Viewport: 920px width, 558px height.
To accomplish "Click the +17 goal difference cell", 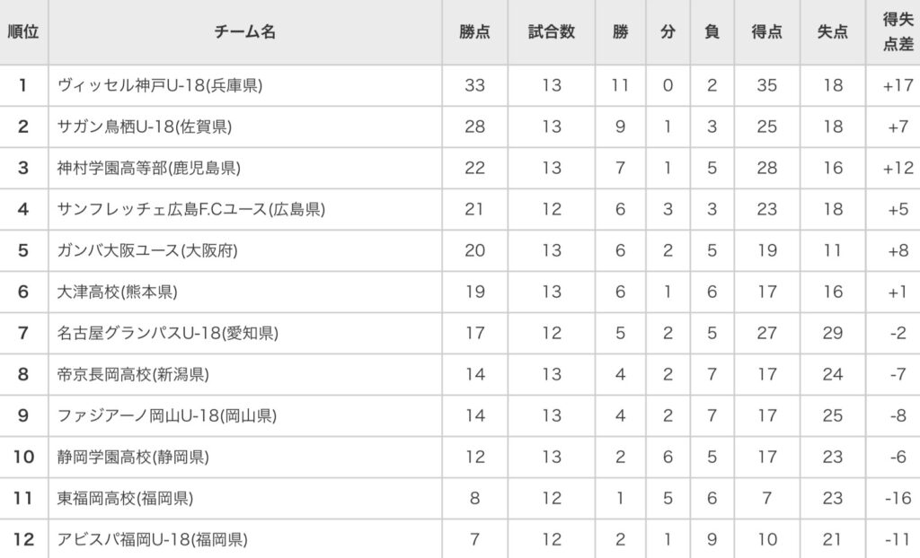I will coord(898,85).
